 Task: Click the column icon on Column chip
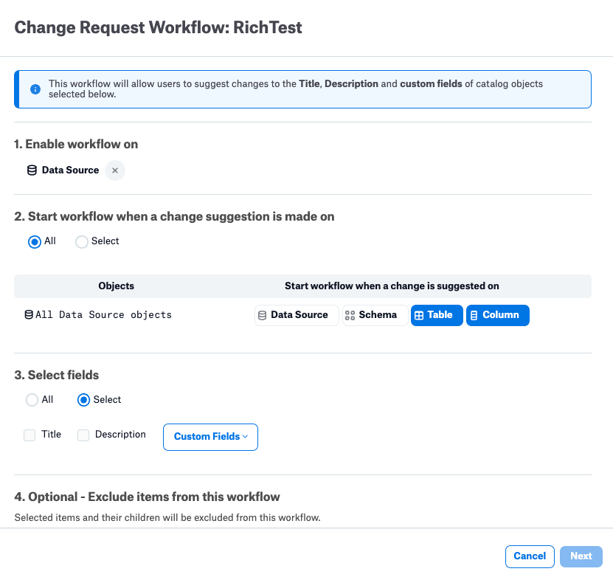click(474, 316)
